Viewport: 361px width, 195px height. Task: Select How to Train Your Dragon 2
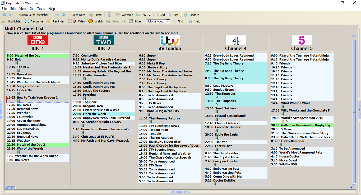[38, 99]
